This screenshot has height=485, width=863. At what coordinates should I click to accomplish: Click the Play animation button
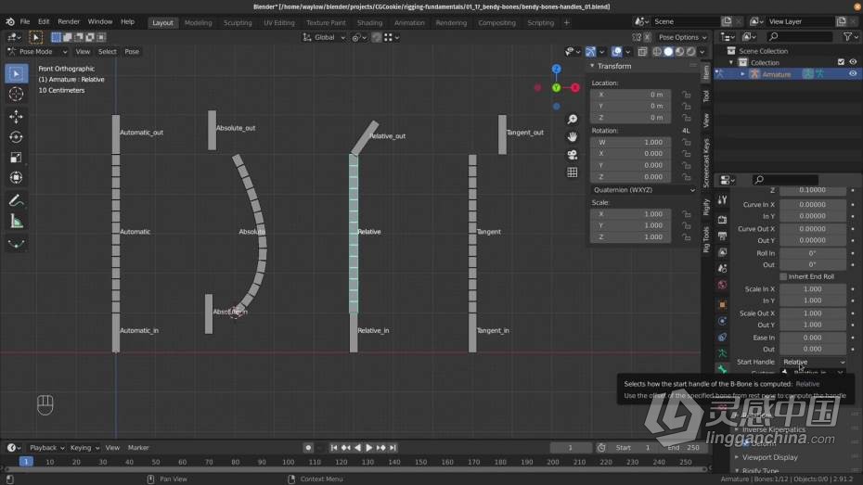369,448
